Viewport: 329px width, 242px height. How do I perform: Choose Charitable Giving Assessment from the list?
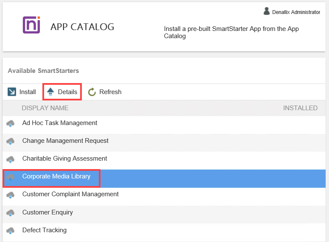[x=64, y=159]
